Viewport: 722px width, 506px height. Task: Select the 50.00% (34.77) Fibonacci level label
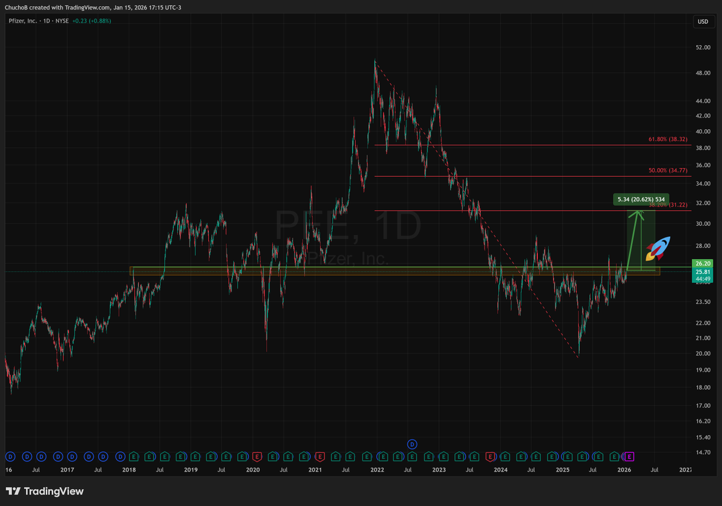[668, 171]
